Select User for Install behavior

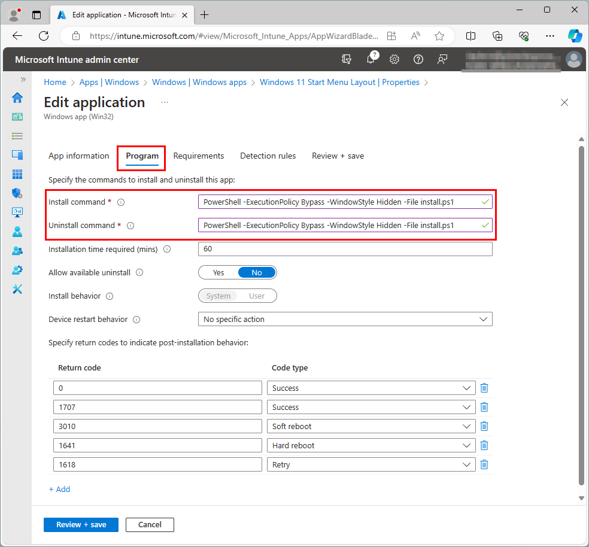click(x=257, y=296)
